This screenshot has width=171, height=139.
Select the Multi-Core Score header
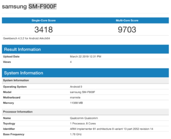pos(127,20)
